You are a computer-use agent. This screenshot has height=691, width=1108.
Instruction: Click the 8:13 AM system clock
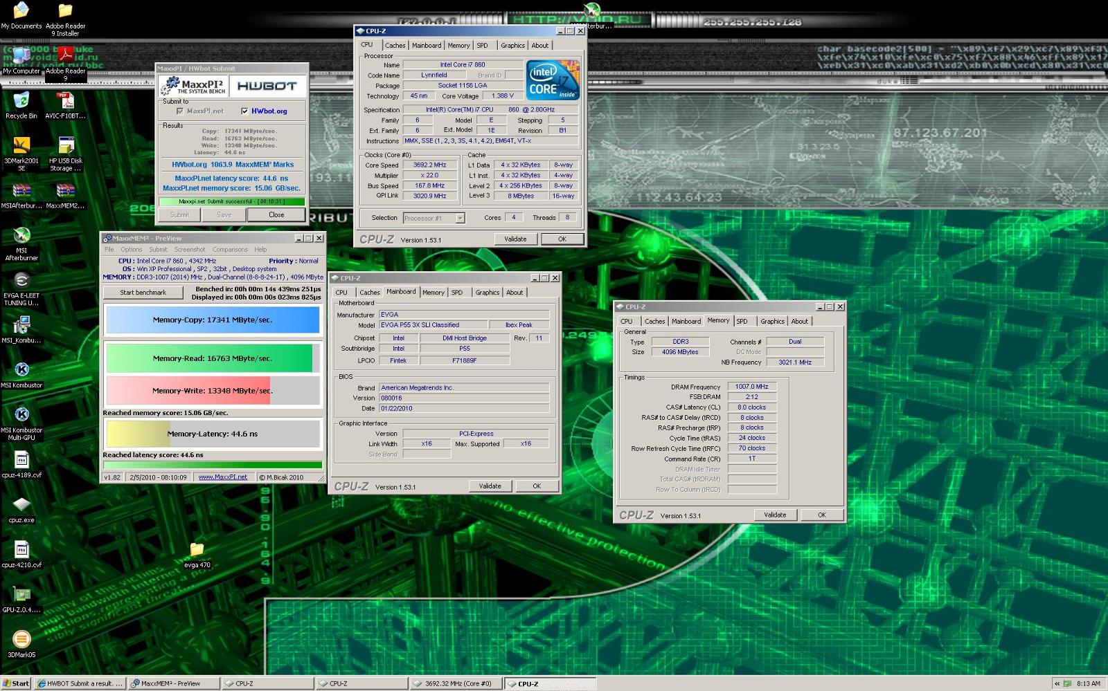(1088, 683)
